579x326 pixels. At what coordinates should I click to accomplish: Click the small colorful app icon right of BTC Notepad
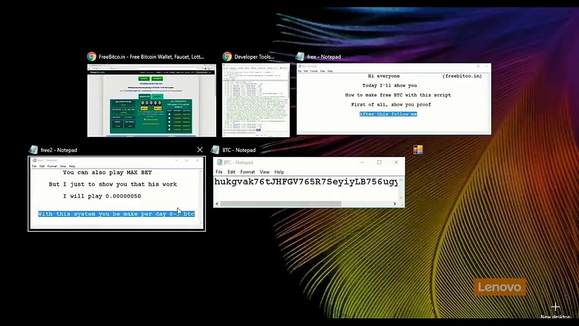pyautogui.click(x=418, y=150)
